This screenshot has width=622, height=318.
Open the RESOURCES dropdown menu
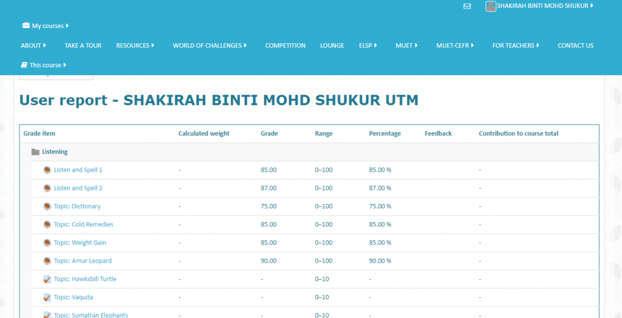135,46
